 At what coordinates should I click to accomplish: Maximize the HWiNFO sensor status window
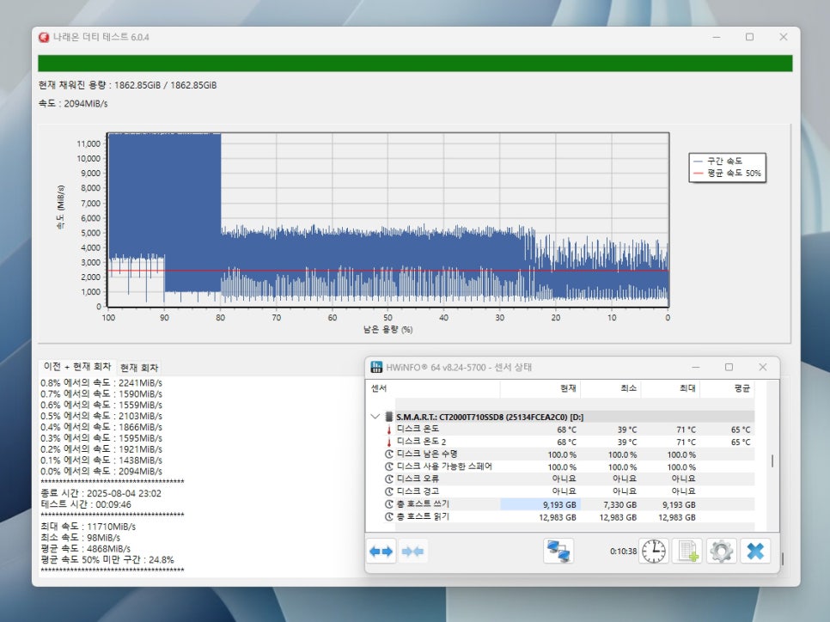tap(729, 367)
